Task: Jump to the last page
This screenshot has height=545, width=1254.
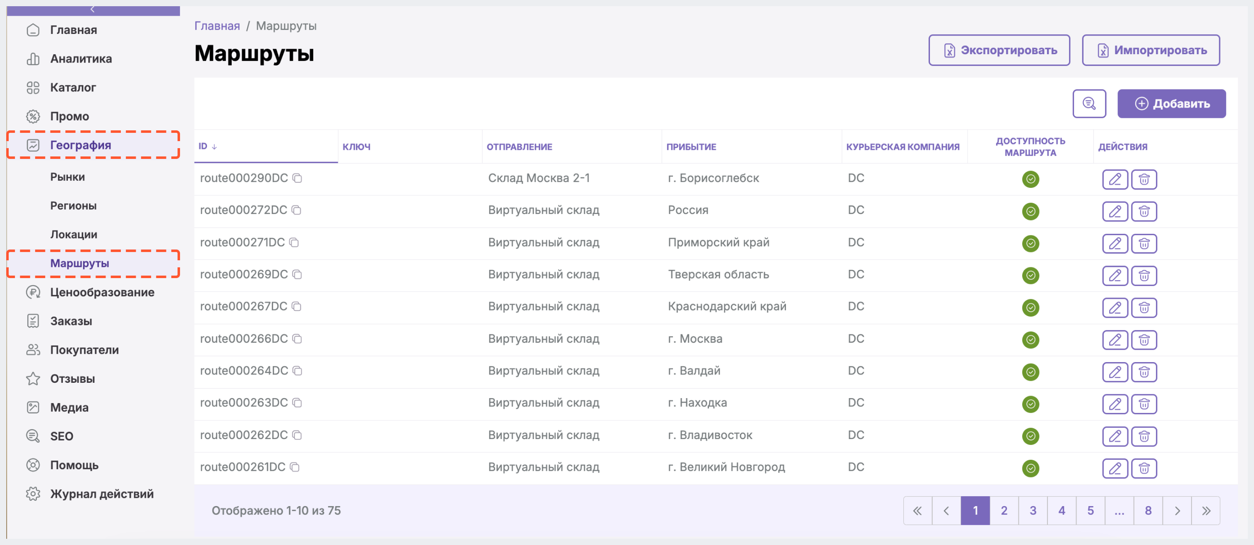Action: (x=1206, y=511)
